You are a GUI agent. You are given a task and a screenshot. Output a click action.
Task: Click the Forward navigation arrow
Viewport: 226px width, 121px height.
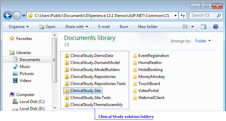pos(17,15)
